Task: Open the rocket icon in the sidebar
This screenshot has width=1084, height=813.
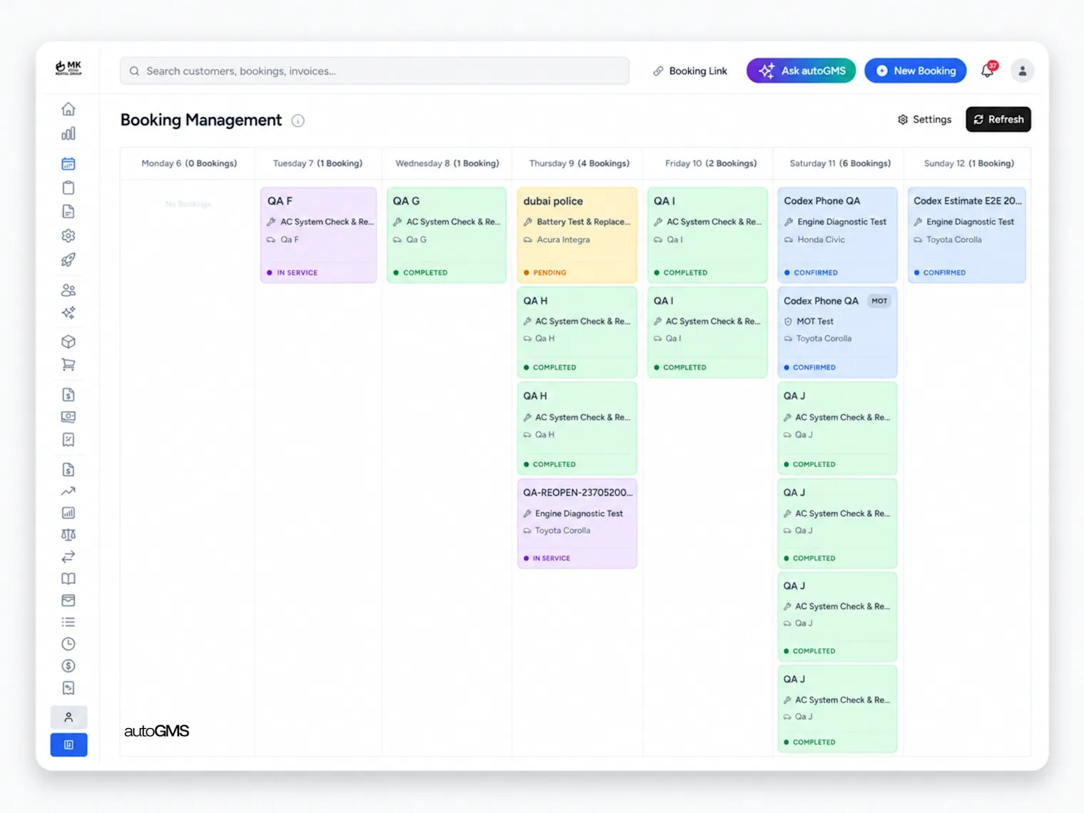Action: click(68, 260)
